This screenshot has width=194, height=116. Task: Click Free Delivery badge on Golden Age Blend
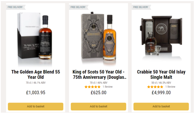pyautogui.click(x=16, y=7)
